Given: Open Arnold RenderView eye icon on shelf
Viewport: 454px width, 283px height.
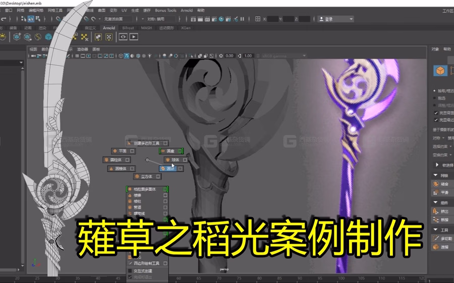Looking at the screenshot, I should coord(123,37).
